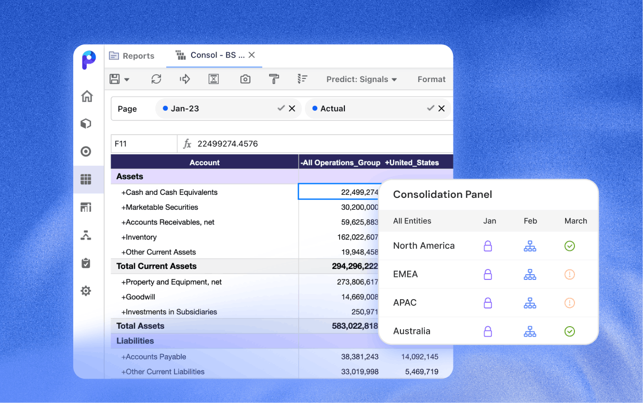643x403 pixels.
Task: Expand the +Inventory row
Action: [139, 237]
